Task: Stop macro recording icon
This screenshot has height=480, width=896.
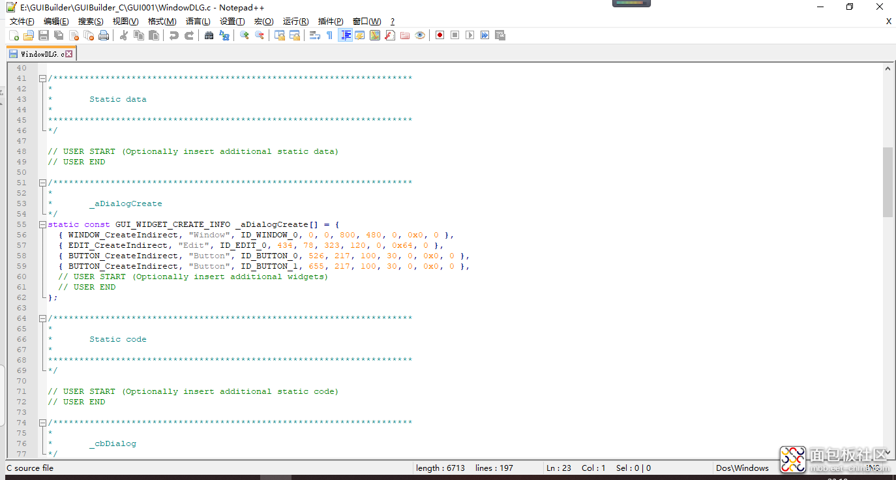Action: [455, 35]
